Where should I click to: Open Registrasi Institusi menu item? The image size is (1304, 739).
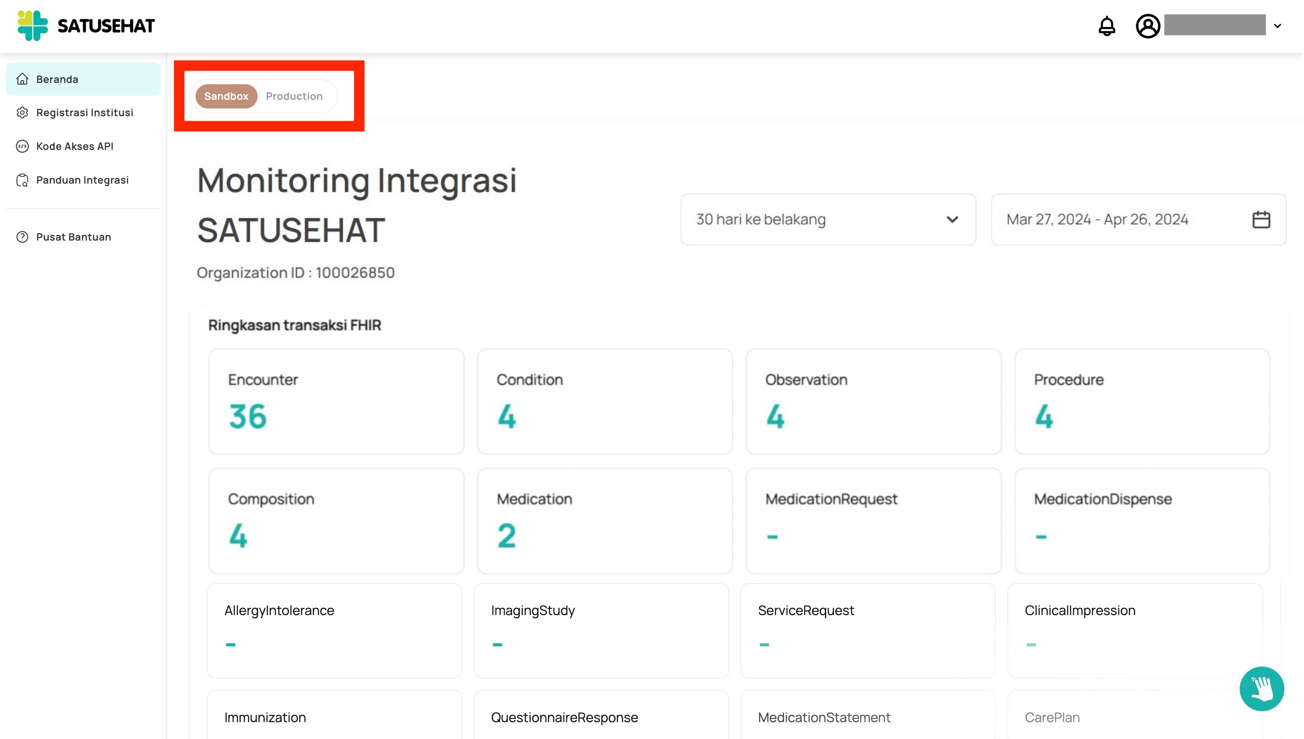(83, 113)
